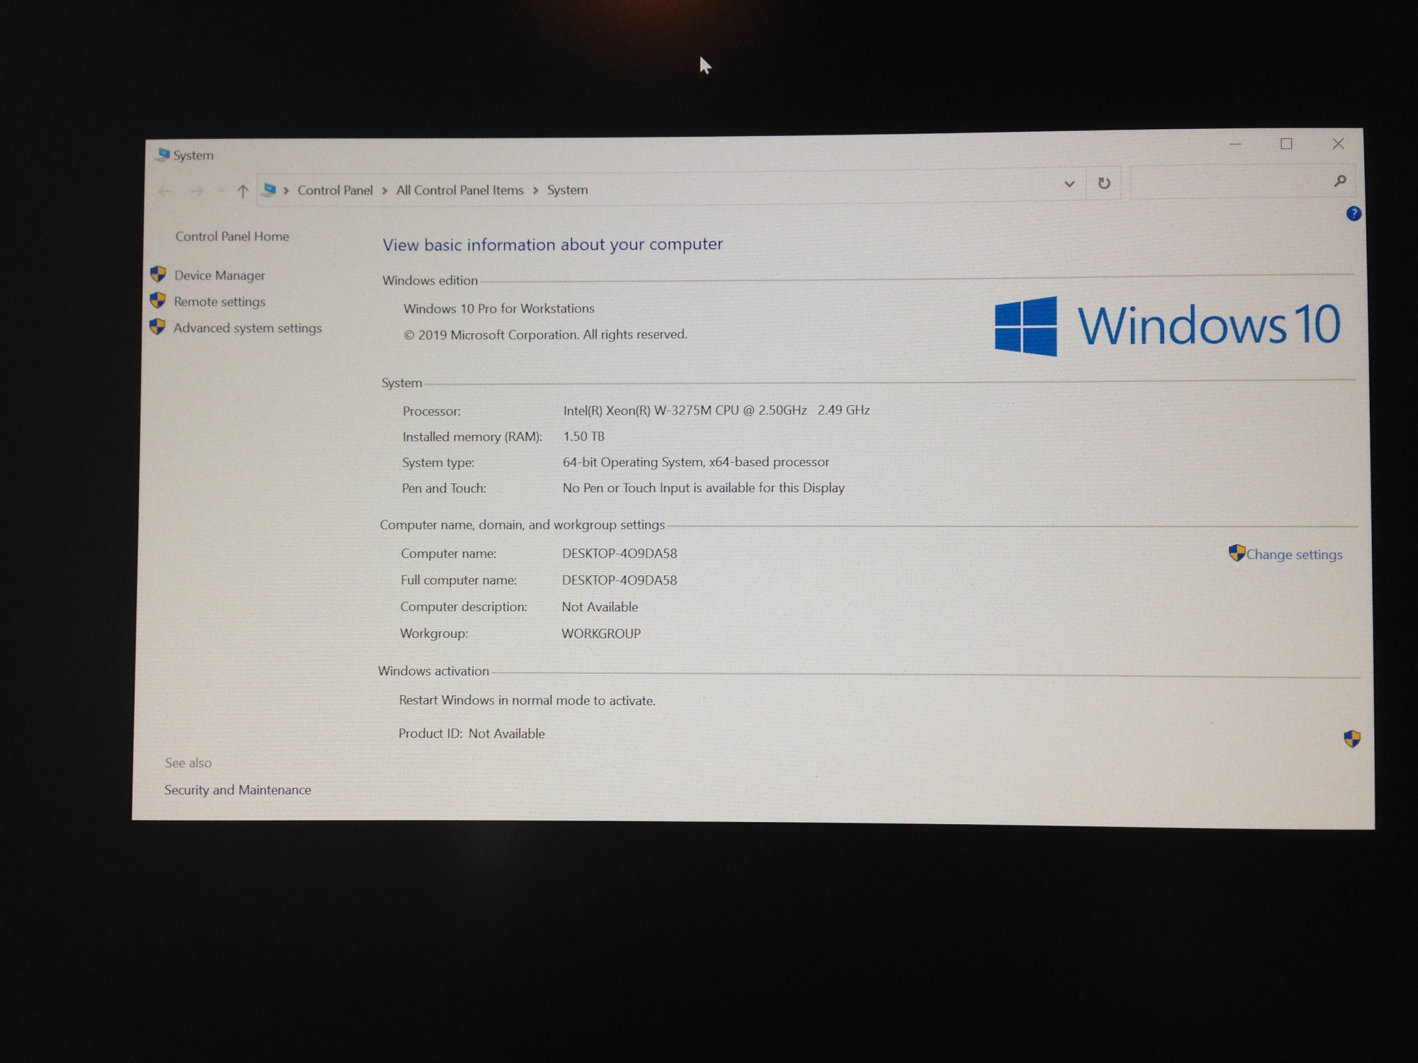The width and height of the screenshot is (1418, 1063).
Task: Click the Device Manager shield icon
Action: pyautogui.click(x=158, y=274)
